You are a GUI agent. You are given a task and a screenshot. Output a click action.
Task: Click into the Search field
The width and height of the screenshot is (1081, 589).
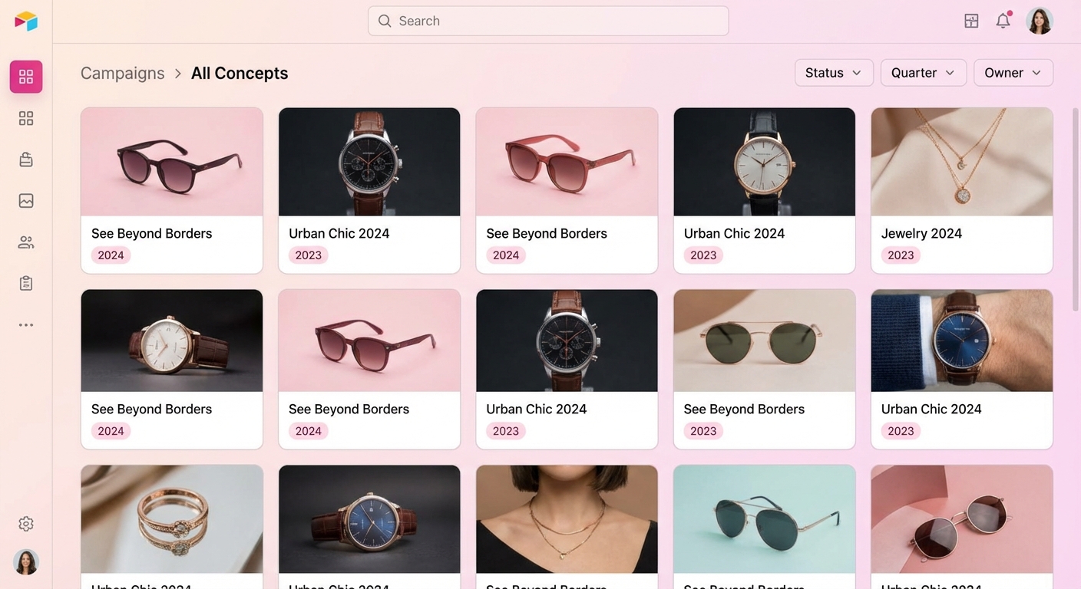click(548, 21)
